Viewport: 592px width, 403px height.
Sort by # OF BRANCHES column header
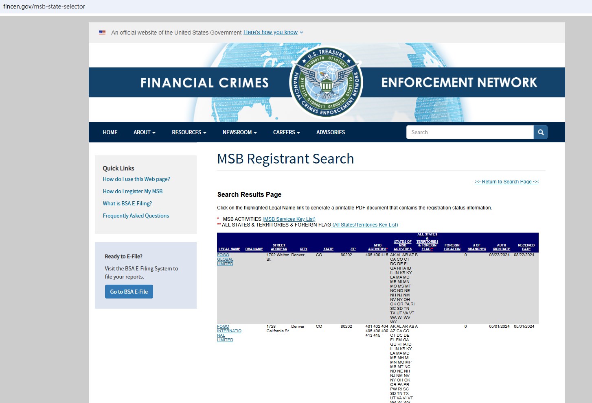(x=477, y=247)
